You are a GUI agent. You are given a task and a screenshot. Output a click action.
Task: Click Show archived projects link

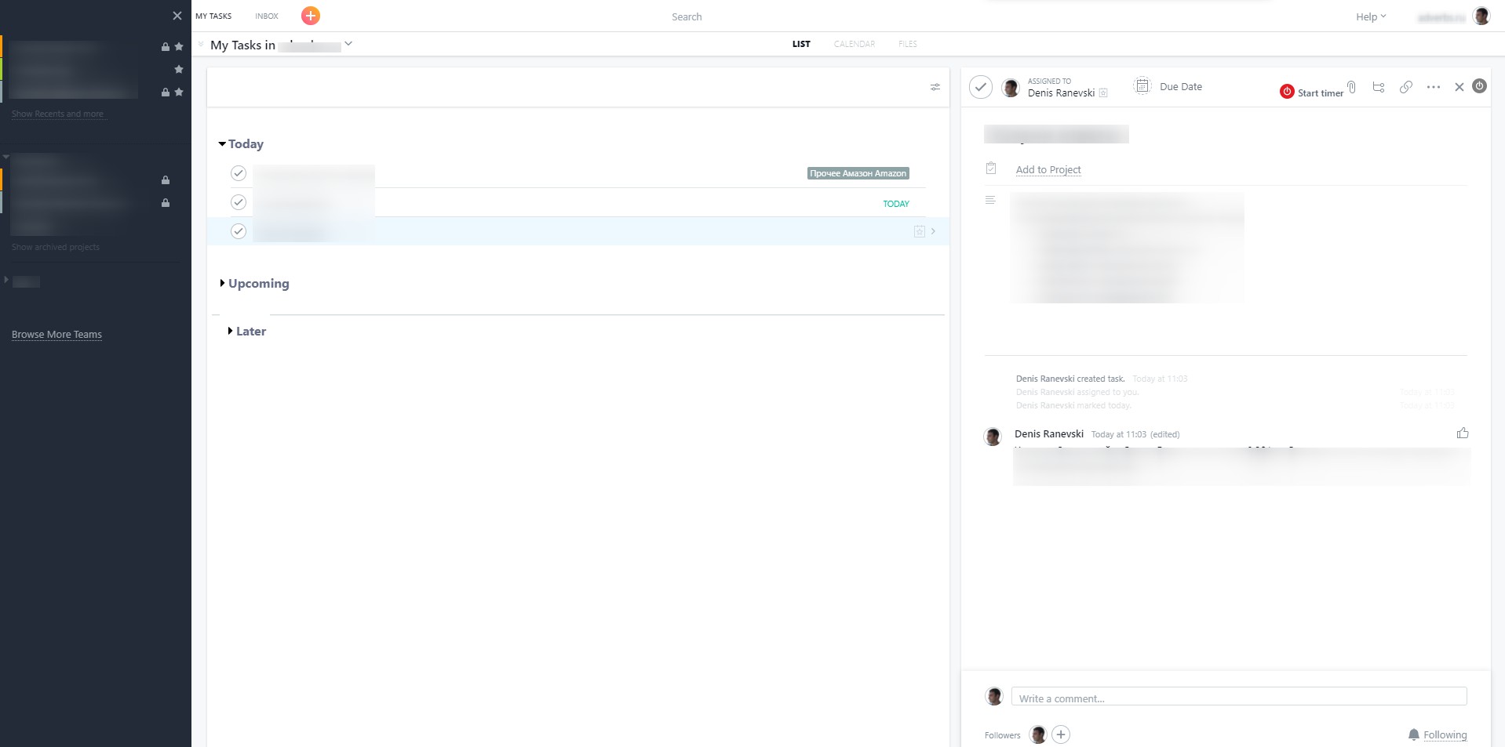56,247
